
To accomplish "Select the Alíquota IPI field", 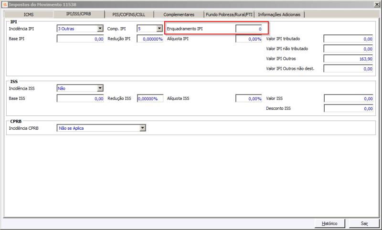I will (248, 39).
